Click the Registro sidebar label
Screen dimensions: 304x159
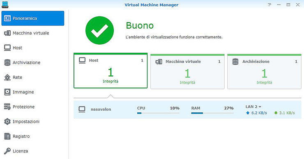[x=21, y=136]
